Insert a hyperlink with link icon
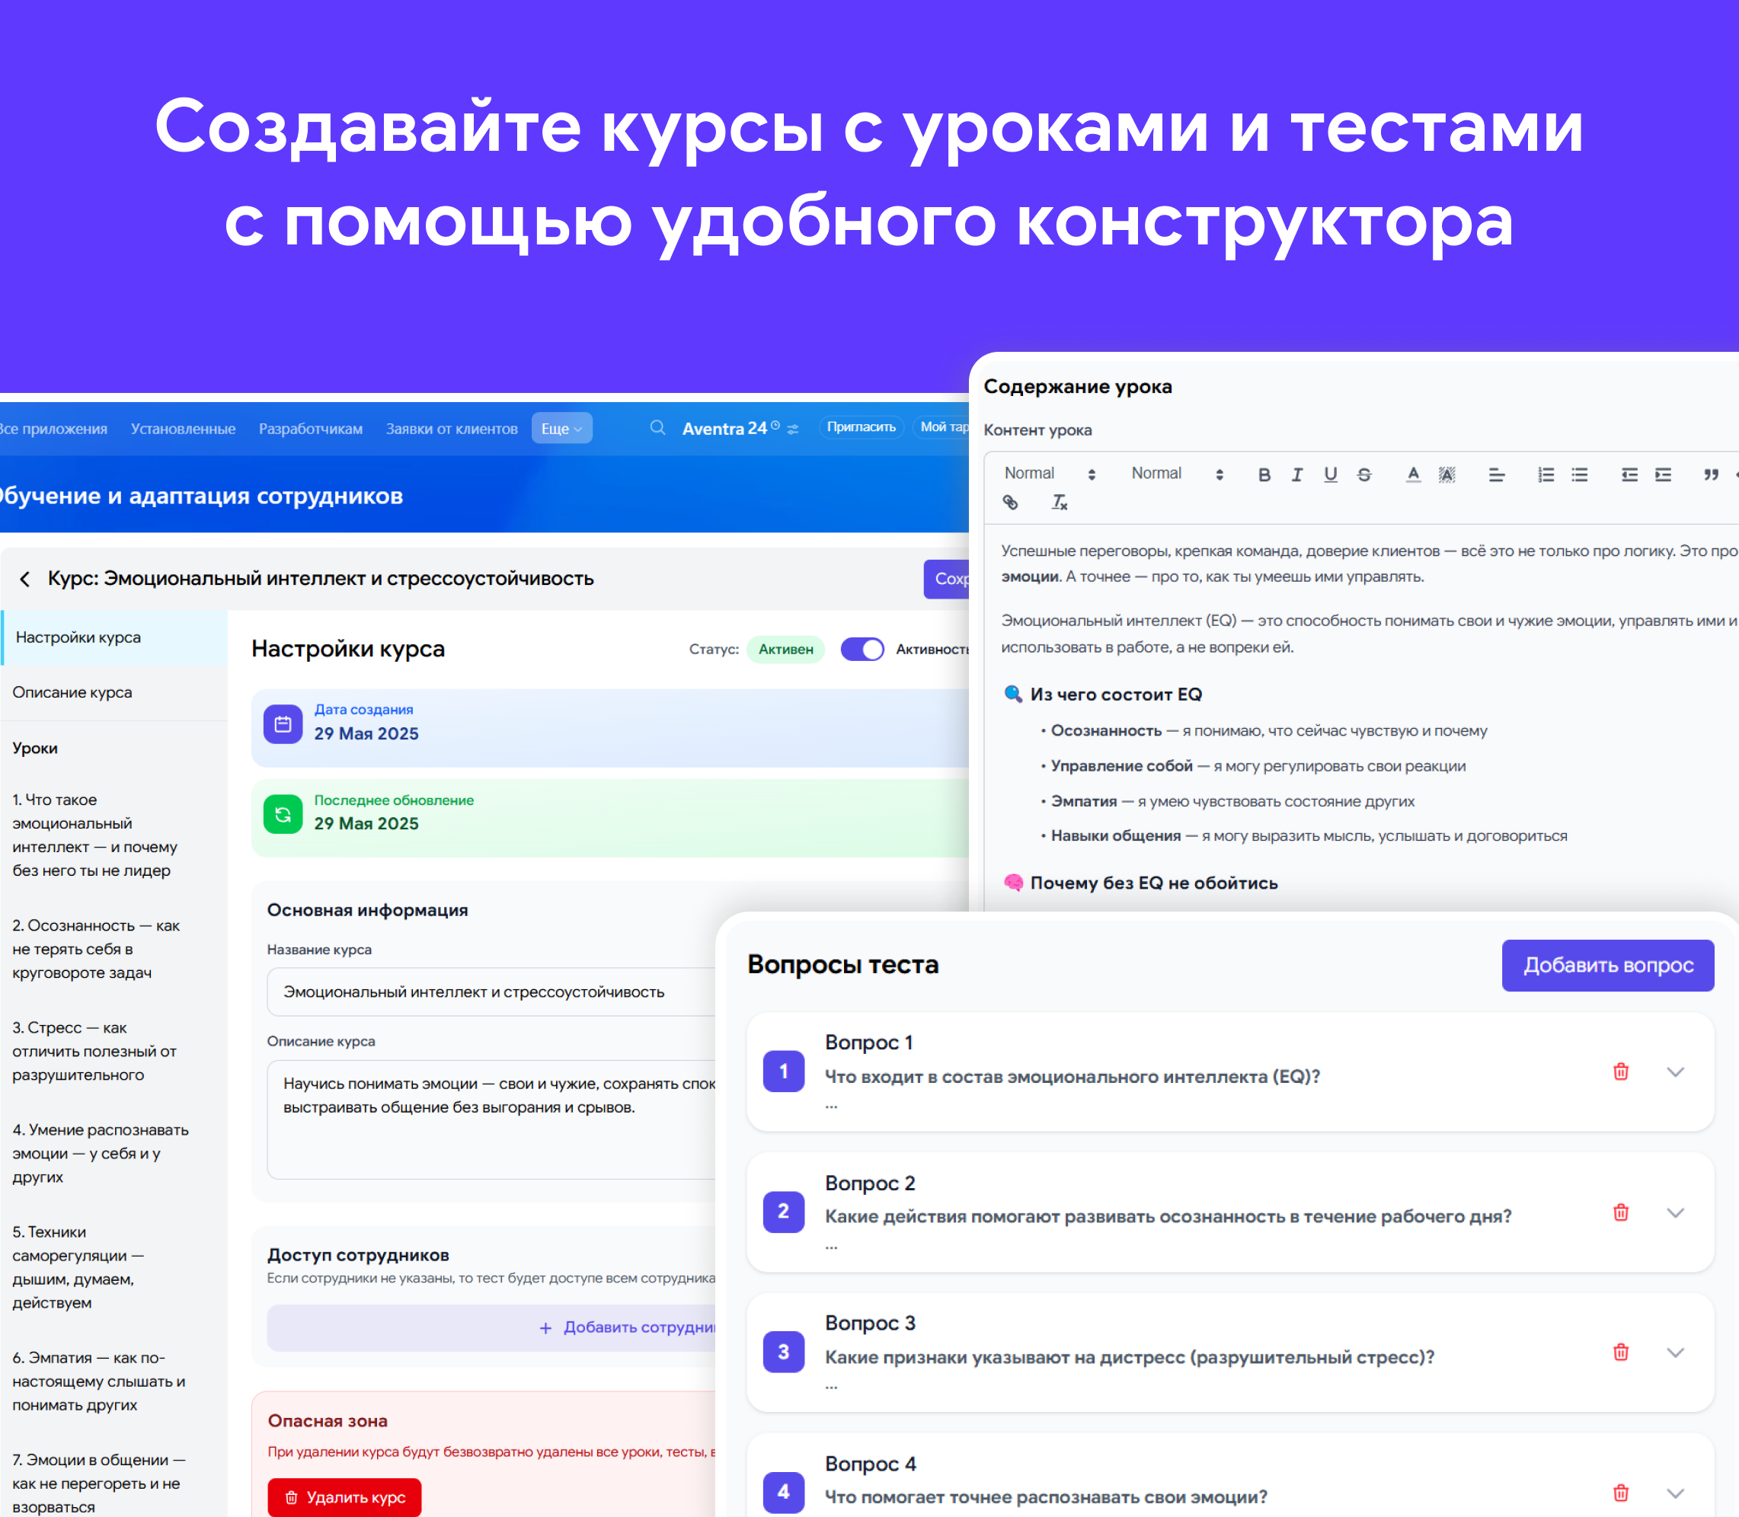 coord(1010,503)
